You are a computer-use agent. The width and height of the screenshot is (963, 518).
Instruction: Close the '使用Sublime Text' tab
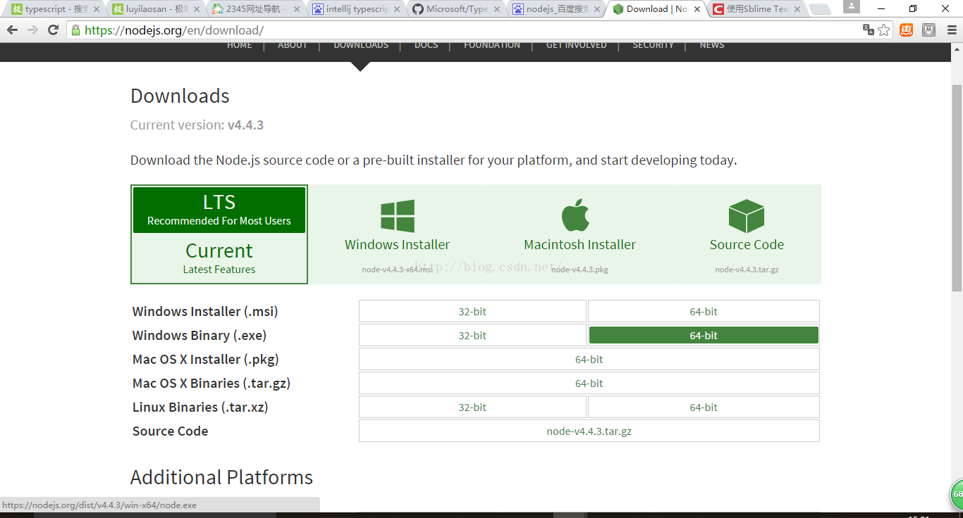point(797,9)
